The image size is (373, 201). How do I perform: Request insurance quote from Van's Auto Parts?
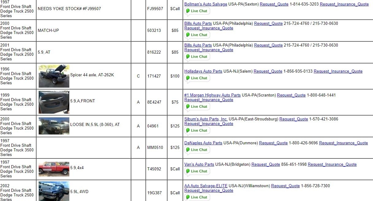(x=332, y=165)
